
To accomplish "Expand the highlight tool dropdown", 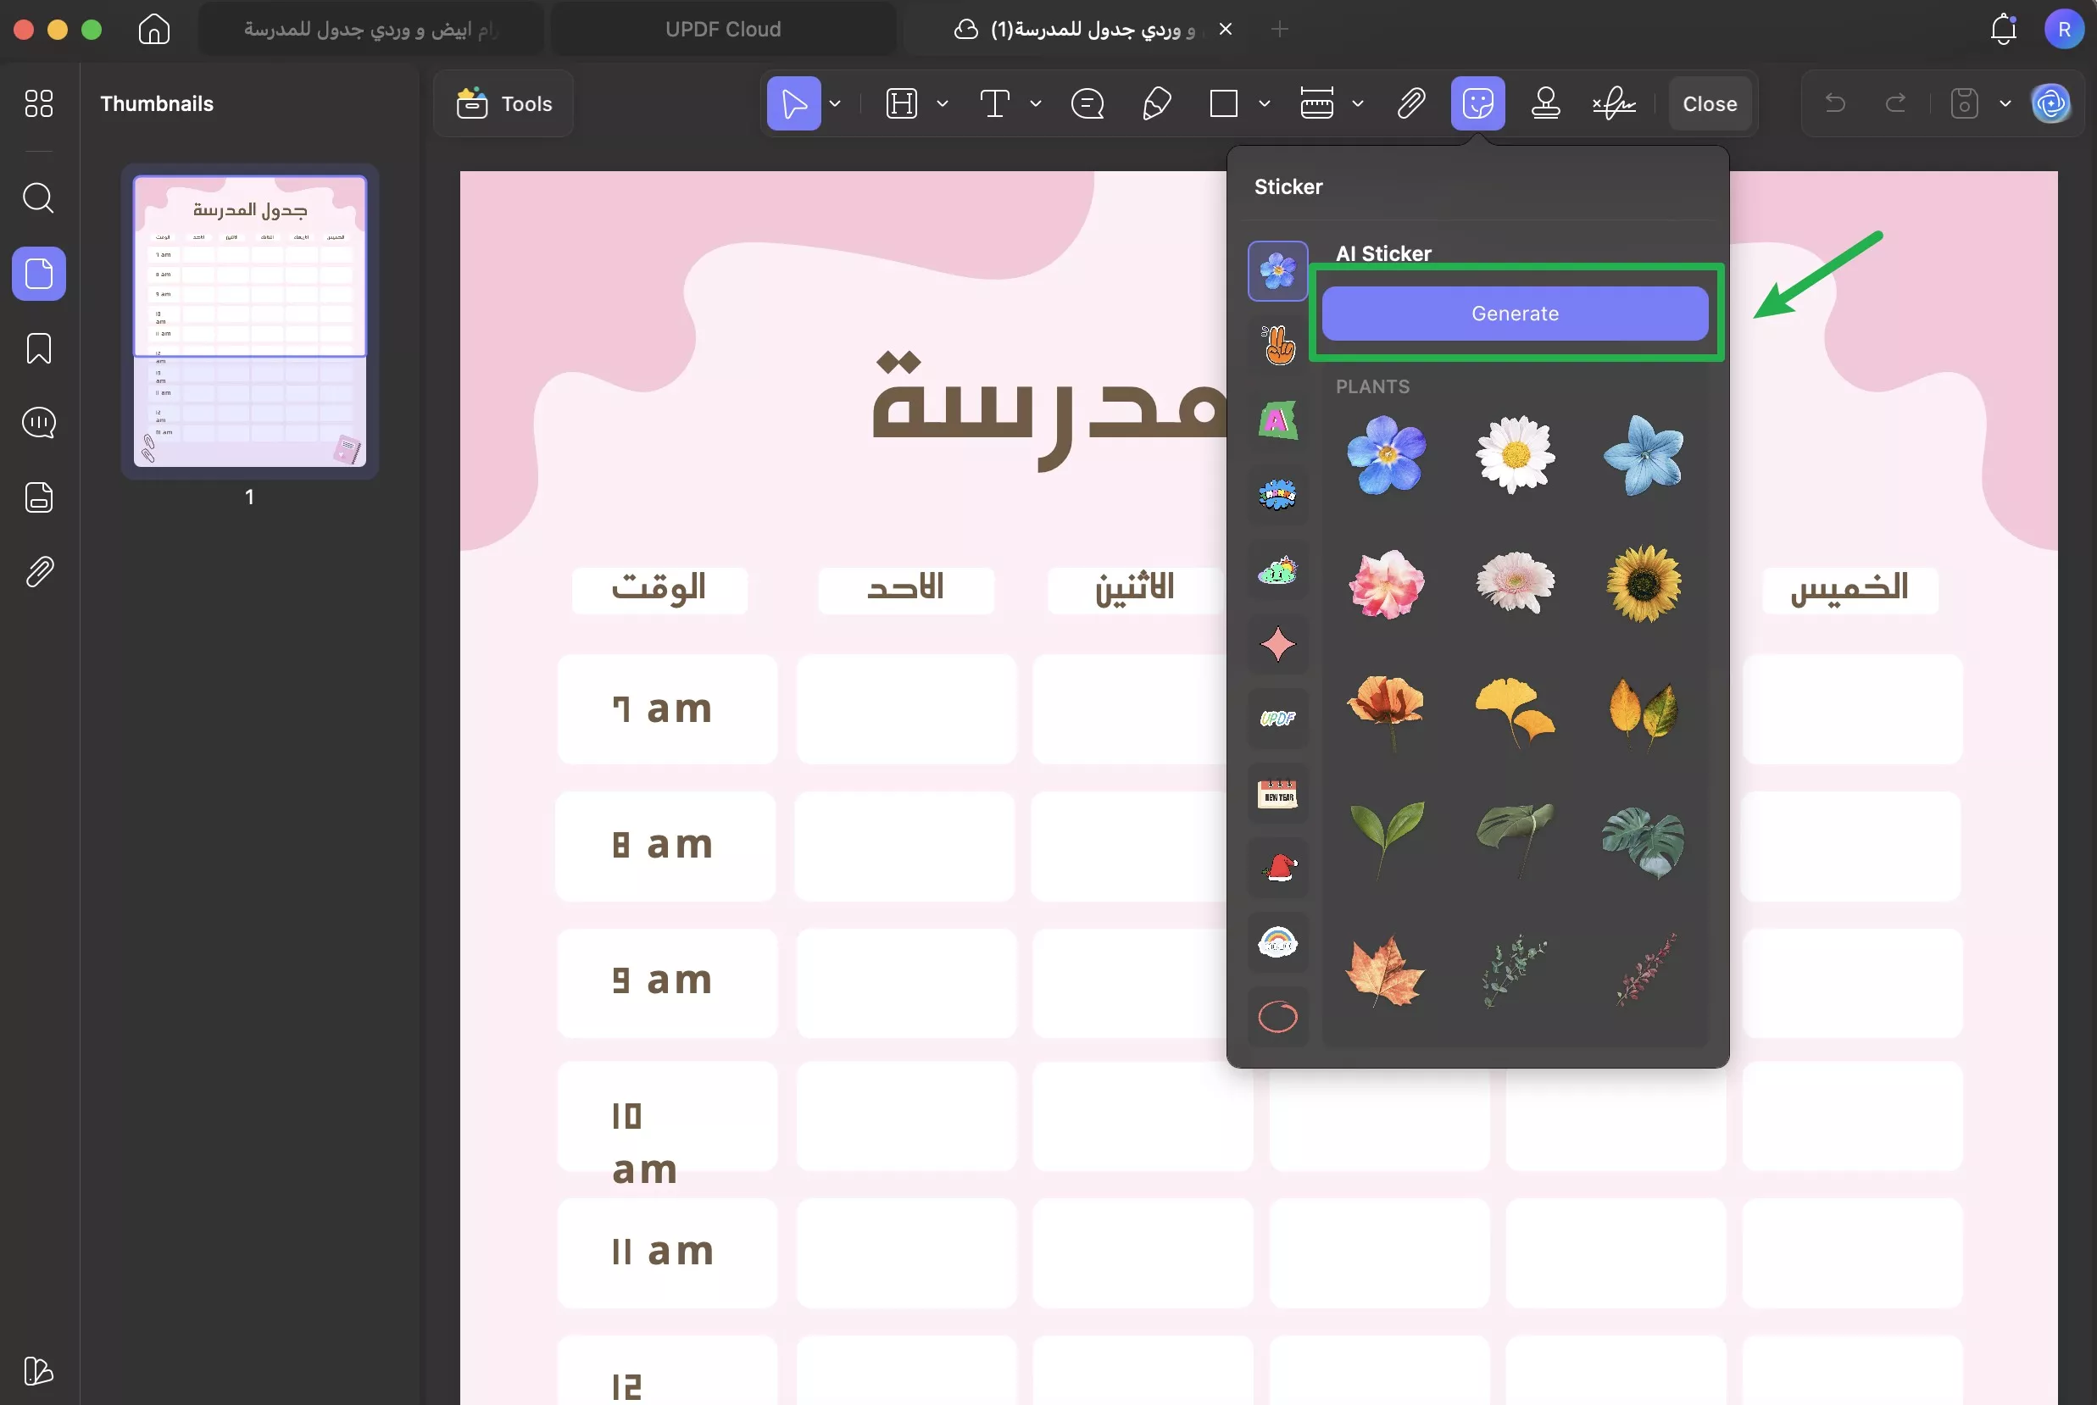I will point(941,103).
